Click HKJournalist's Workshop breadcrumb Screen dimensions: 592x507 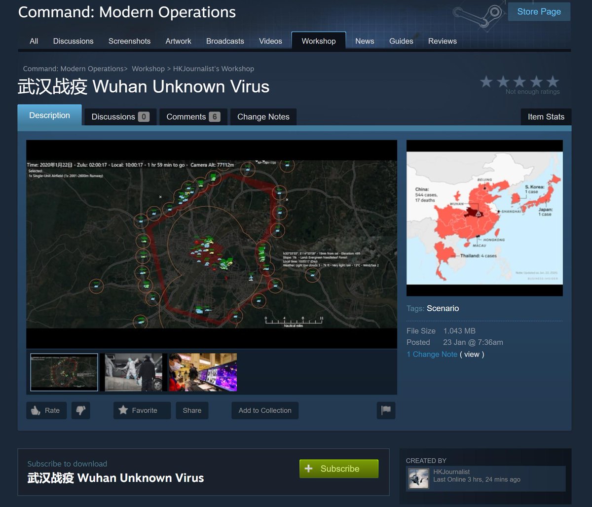(x=214, y=69)
